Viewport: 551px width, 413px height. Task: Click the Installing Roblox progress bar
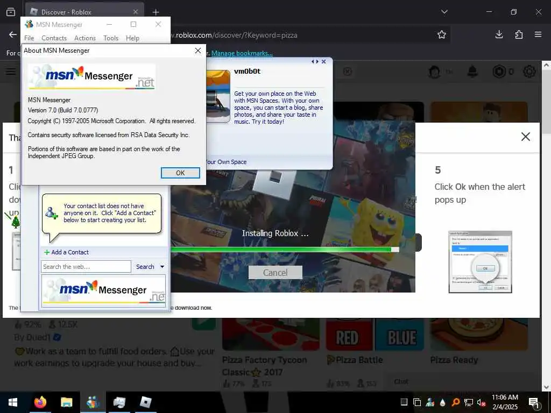[285, 250]
